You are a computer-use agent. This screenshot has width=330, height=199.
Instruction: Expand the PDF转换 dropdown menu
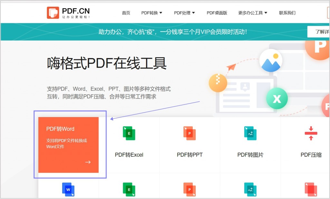coord(152,13)
